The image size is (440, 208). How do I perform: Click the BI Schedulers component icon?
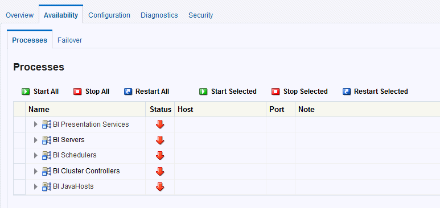tap(47, 155)
